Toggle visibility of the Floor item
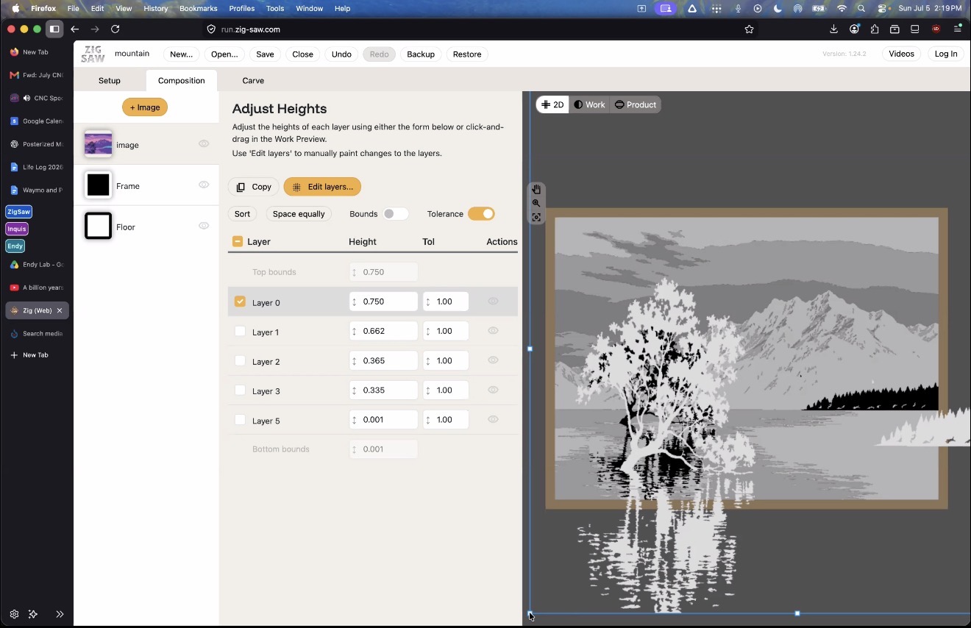 pyautogui.click(x=204, y=226)
